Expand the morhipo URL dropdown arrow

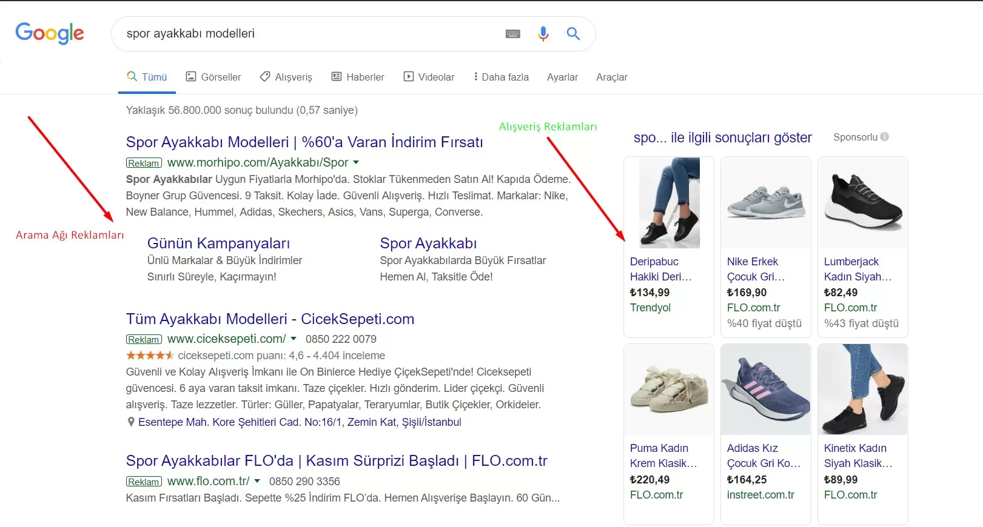(x=356, y=162)
